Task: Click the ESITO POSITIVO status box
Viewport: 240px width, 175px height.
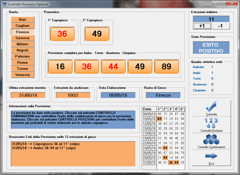Action: click(x=211, y=48)
